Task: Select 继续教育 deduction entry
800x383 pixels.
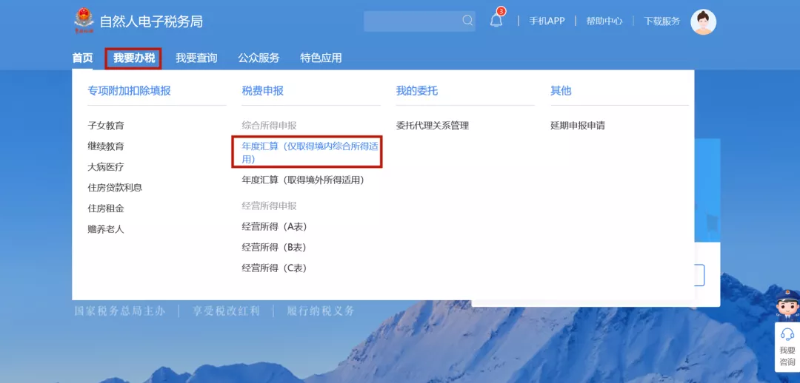Action: tap(106, 146)
